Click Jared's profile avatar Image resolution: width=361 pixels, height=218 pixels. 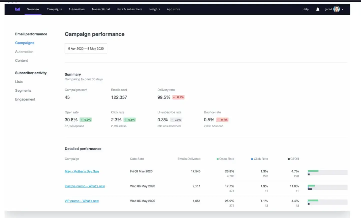[337, 9]
